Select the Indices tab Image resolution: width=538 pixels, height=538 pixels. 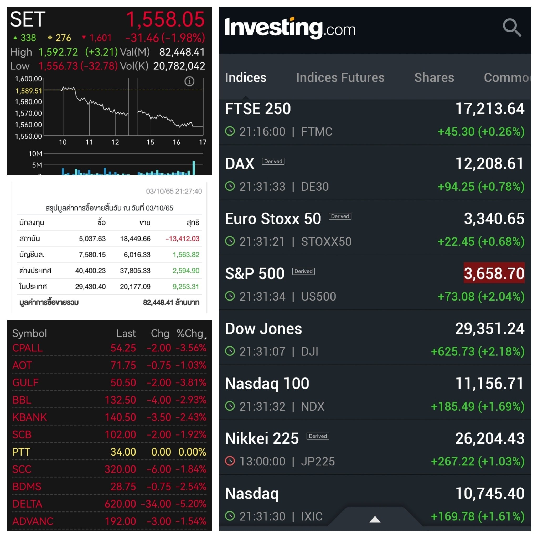(246, 78)
